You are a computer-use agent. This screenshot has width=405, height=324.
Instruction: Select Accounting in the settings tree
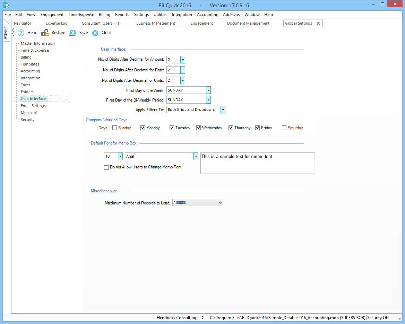31,71
